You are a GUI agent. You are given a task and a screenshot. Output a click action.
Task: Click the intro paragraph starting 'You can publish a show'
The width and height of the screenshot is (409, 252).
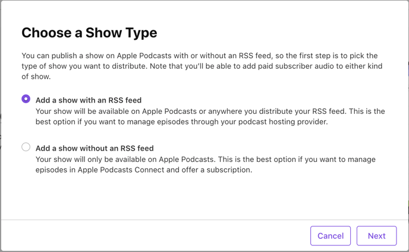[x=202, y=66]
